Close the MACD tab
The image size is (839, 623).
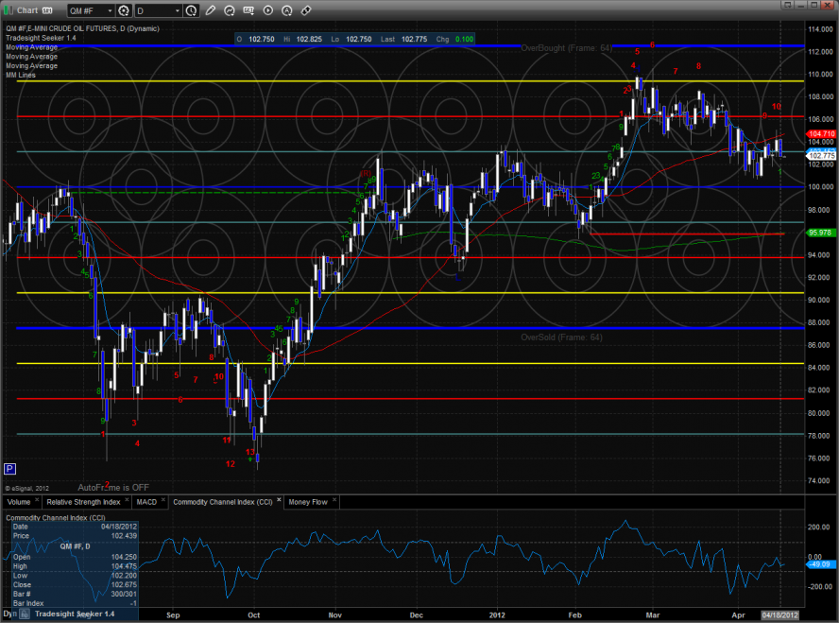[x=163, y=501]
